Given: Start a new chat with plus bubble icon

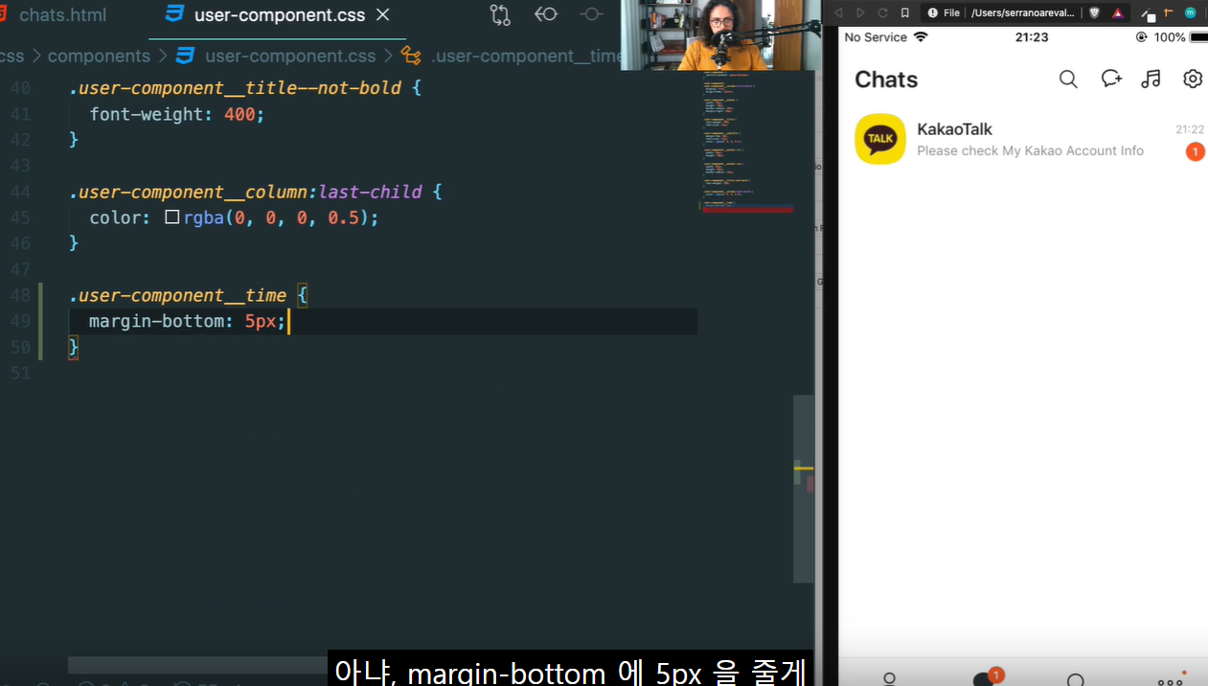Looking at the screenshot, I should 1111,79.
